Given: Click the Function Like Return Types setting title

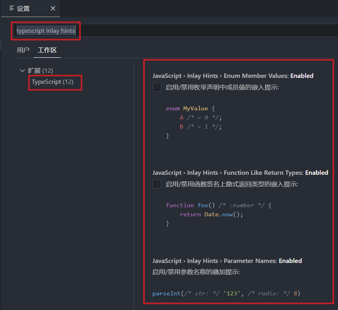Looking at the screenshot, I should coord(240,173).
